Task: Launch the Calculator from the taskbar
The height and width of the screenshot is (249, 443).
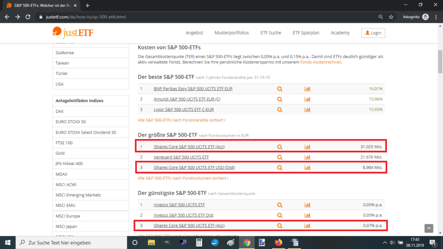Action: tap(199, 243)
